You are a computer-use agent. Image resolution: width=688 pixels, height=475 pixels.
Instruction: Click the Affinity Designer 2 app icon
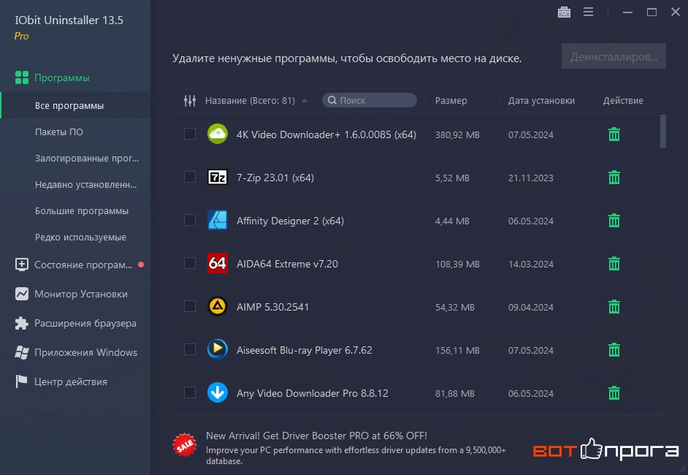[217, 221]
